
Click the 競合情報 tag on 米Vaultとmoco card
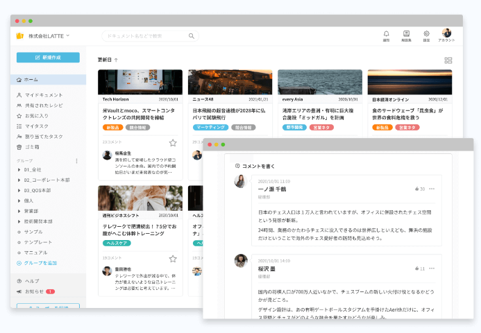click(137, 128)
